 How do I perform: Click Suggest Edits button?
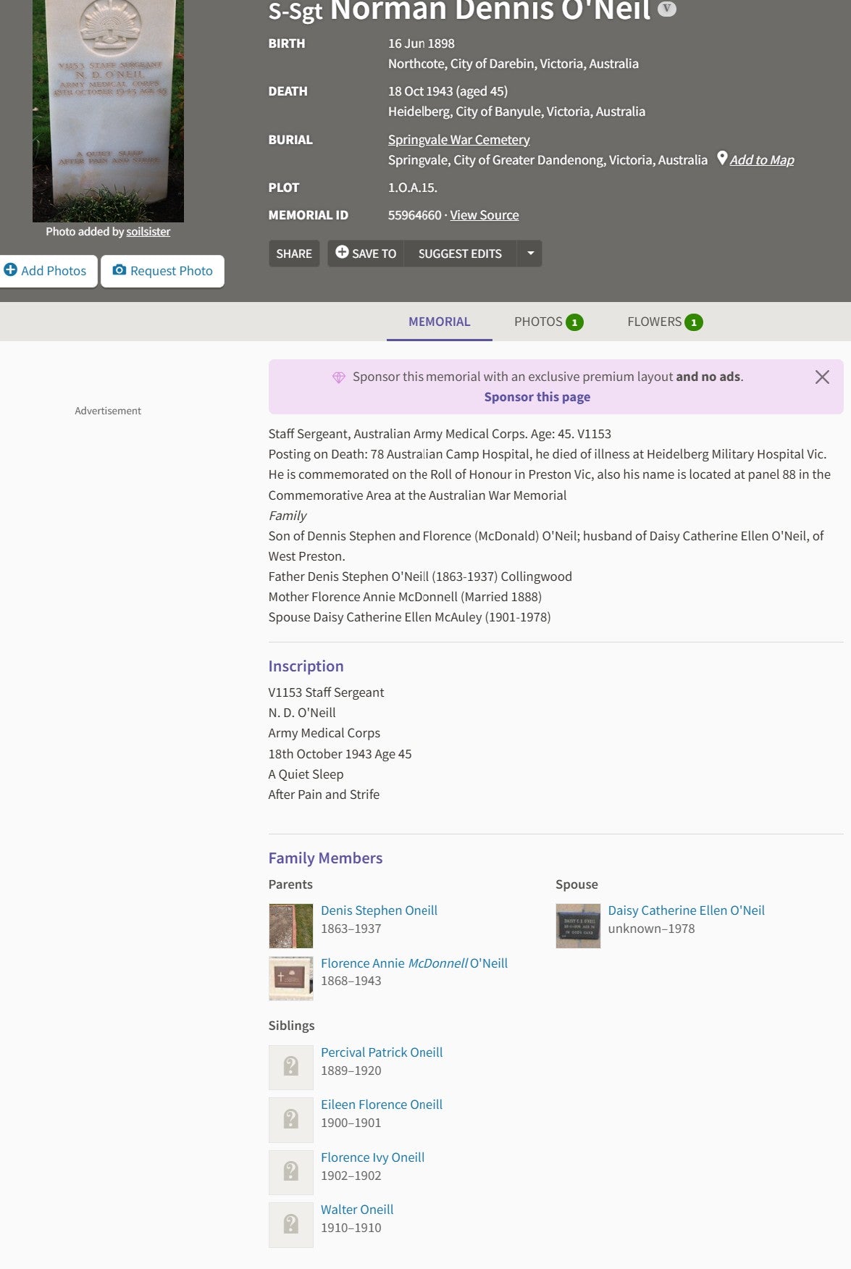click(460, 254)
